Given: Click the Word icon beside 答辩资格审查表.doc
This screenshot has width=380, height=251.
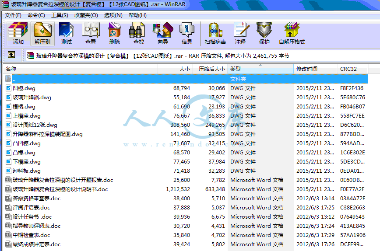Looking at the screenshot, I should point(8,198).
